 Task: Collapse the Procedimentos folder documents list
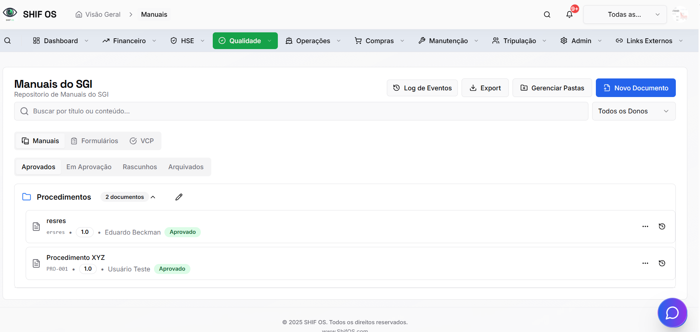153,197
